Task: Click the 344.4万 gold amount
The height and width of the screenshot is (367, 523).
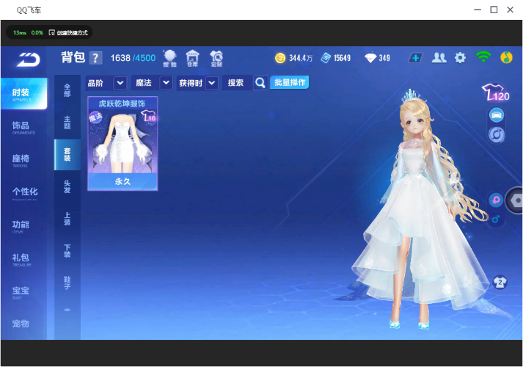Action: [301, 58]
